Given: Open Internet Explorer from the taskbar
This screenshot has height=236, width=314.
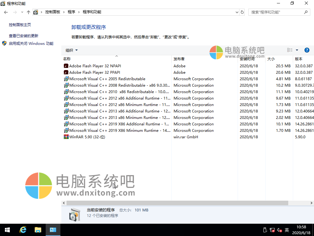Looking at the screenshot, I should click(x=23, y=230).
